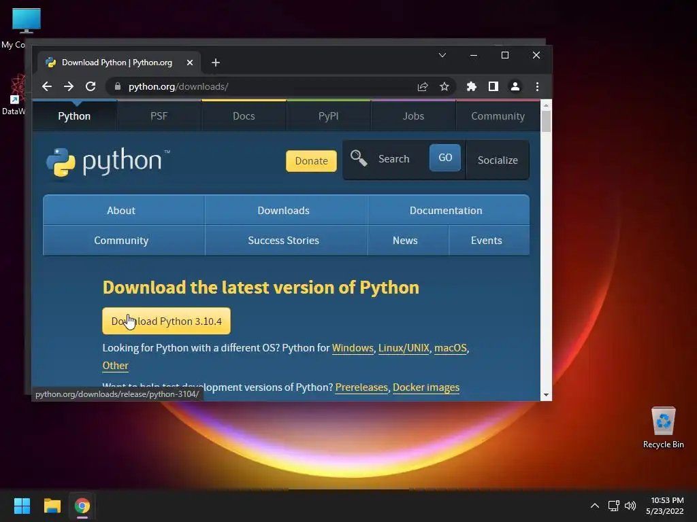
Task: Show hidden system tray icons
Action: tap(595, 506)
